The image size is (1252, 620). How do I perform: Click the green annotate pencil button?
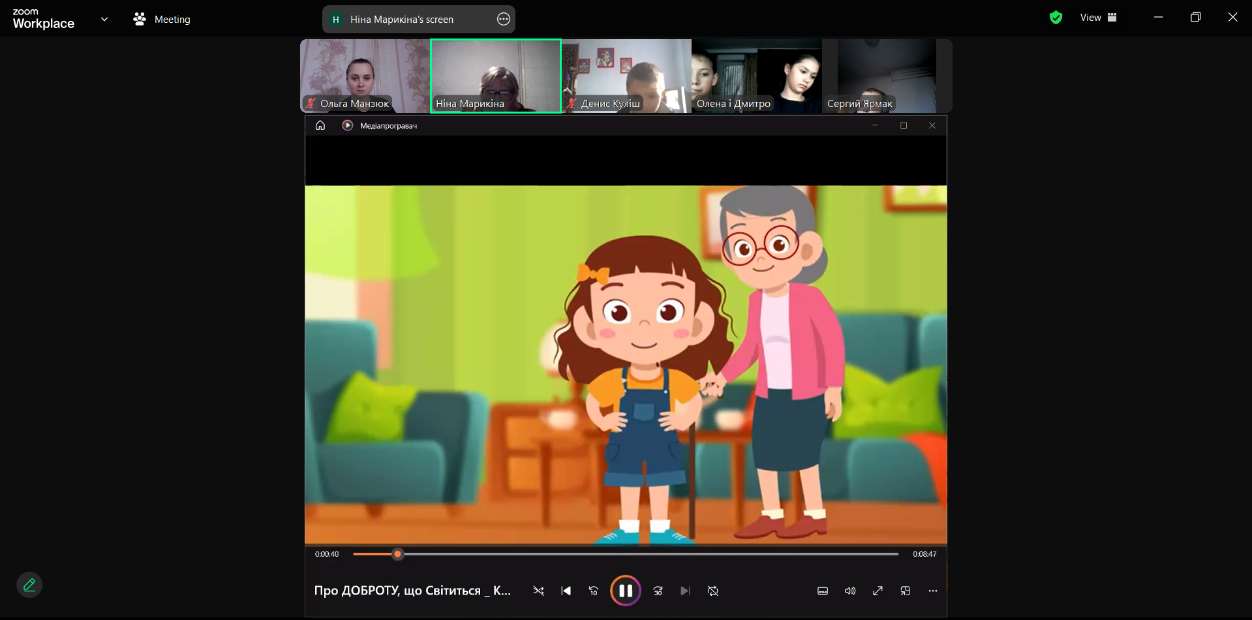pos(29,585)
